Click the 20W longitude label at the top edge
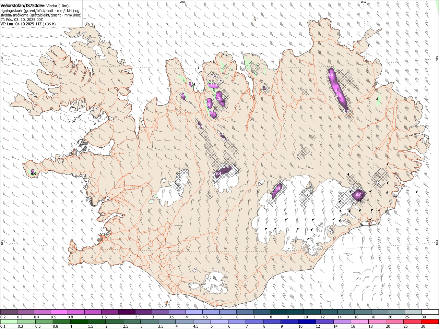Screen dimensions: 439x329 182,2
